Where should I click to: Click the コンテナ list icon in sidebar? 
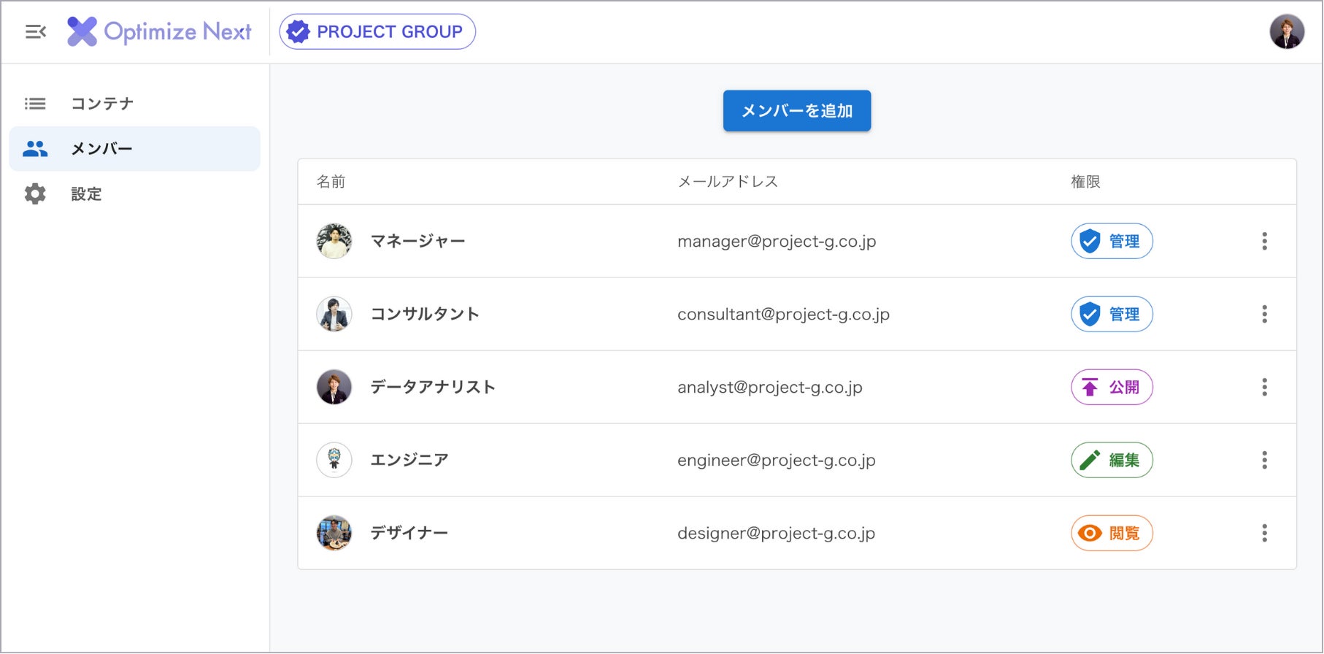pos(35,104)
